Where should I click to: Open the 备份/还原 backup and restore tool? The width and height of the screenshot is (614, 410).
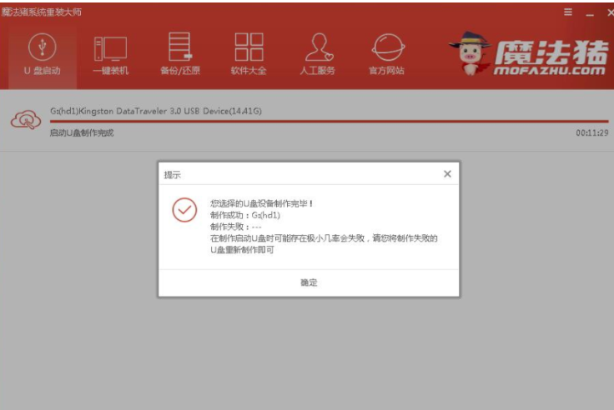click(x=179, y=53)
